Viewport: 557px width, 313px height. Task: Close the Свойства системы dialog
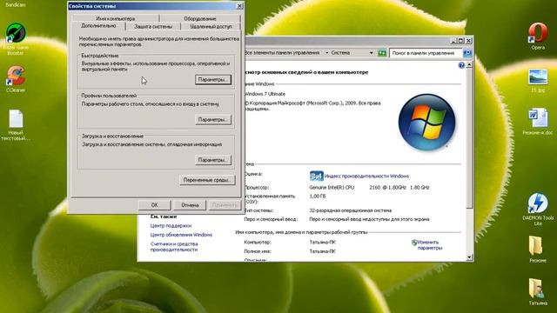pos(240,6)
